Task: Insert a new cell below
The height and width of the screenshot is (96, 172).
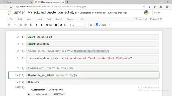Action: coord(15,25)
